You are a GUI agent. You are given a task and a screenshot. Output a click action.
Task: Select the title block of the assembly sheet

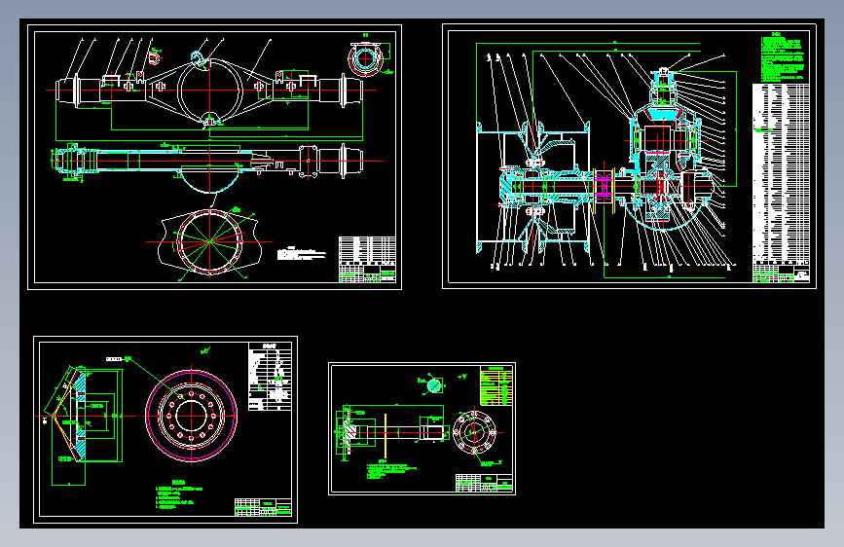coord(781,272)
